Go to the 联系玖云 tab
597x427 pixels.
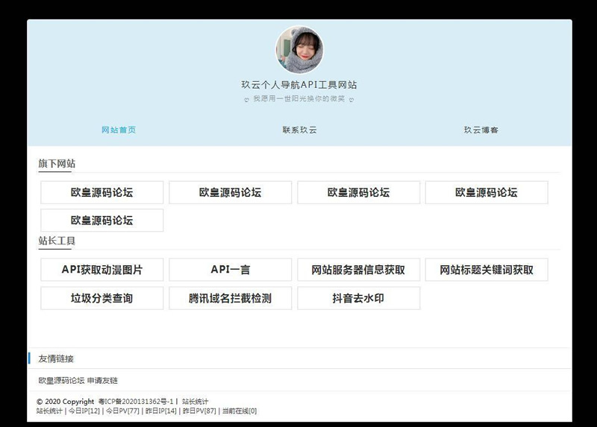click(299, 130)
